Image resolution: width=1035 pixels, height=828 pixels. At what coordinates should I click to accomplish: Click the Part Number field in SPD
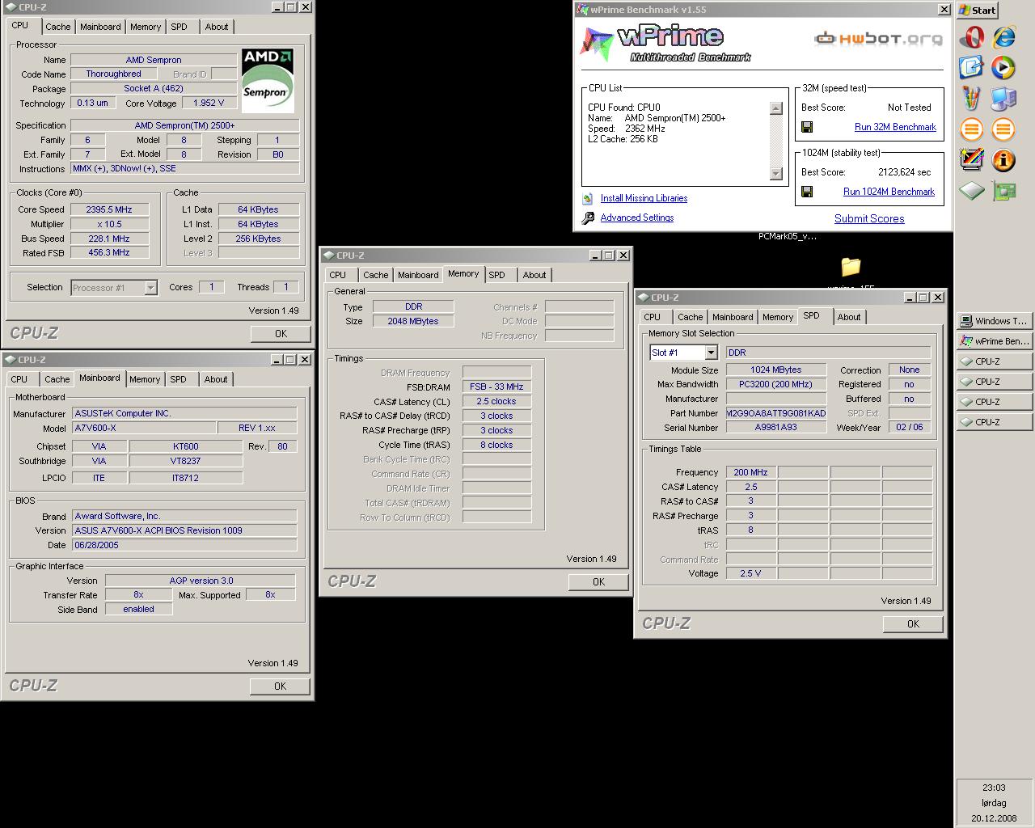tap(776, 413)
